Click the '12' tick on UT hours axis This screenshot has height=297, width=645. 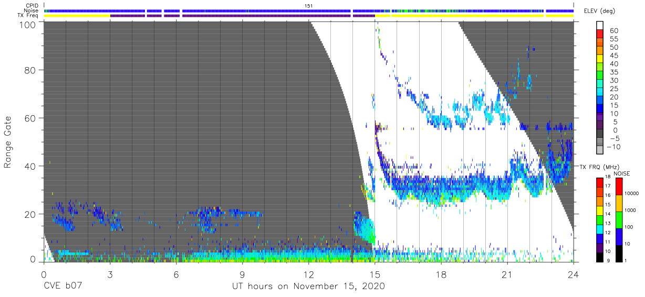click(x=309, y=274)
